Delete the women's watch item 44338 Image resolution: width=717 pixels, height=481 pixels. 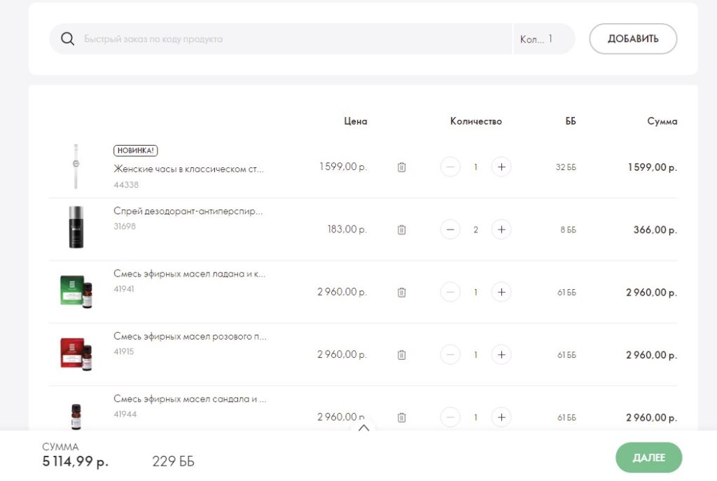pyautogui.click(x=401, y=167)
